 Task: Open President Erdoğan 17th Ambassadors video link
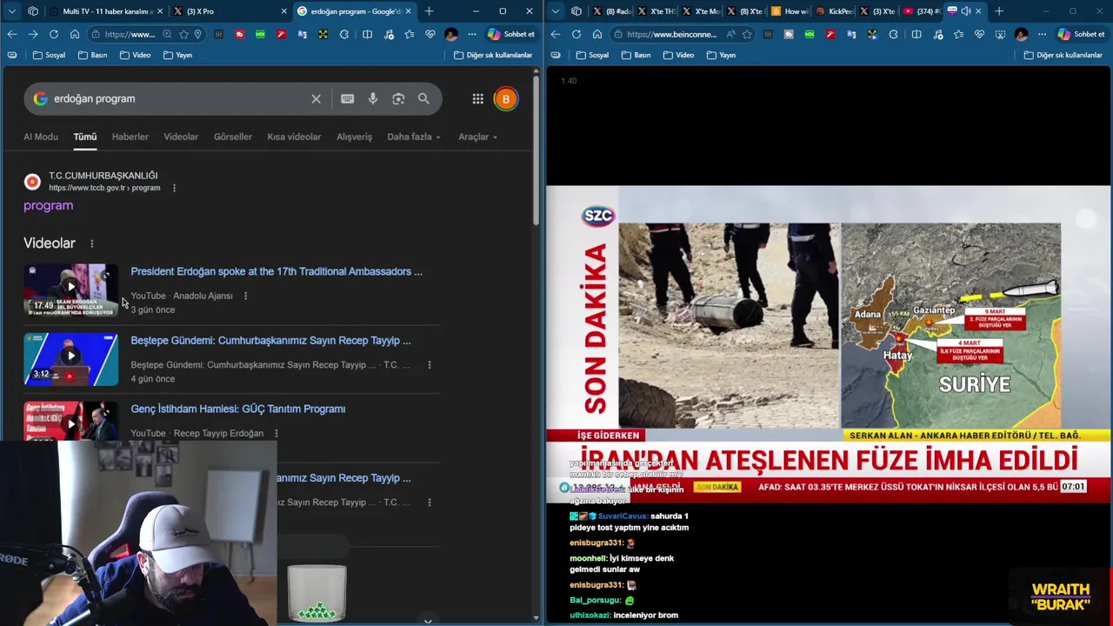pos(277,271)
